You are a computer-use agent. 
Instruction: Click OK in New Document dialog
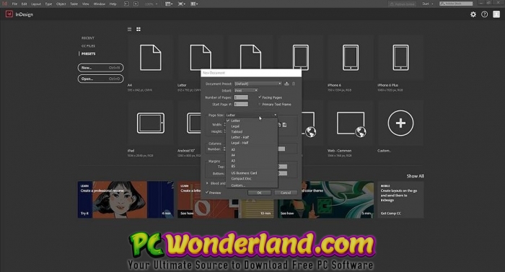coord(259,193)
